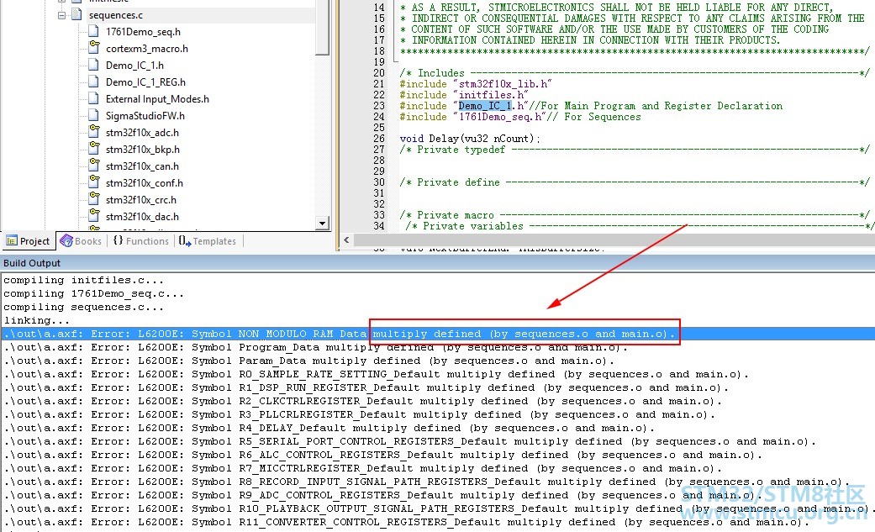The image size is (875, 532).
Task: Select R8_RECORD_INPUT_SIGNAL_PATH_REGISTERS_Default error
Action: [x=427, y=482]
